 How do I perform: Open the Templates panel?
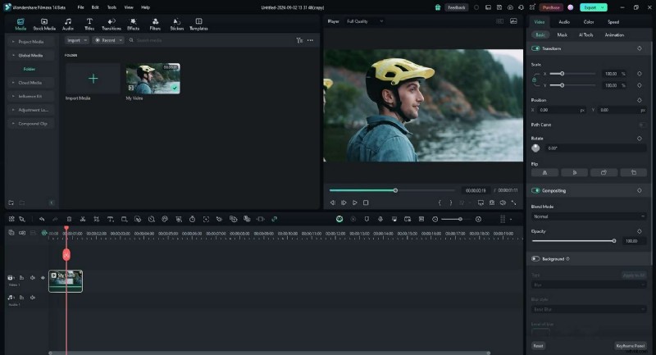[198, 25]
